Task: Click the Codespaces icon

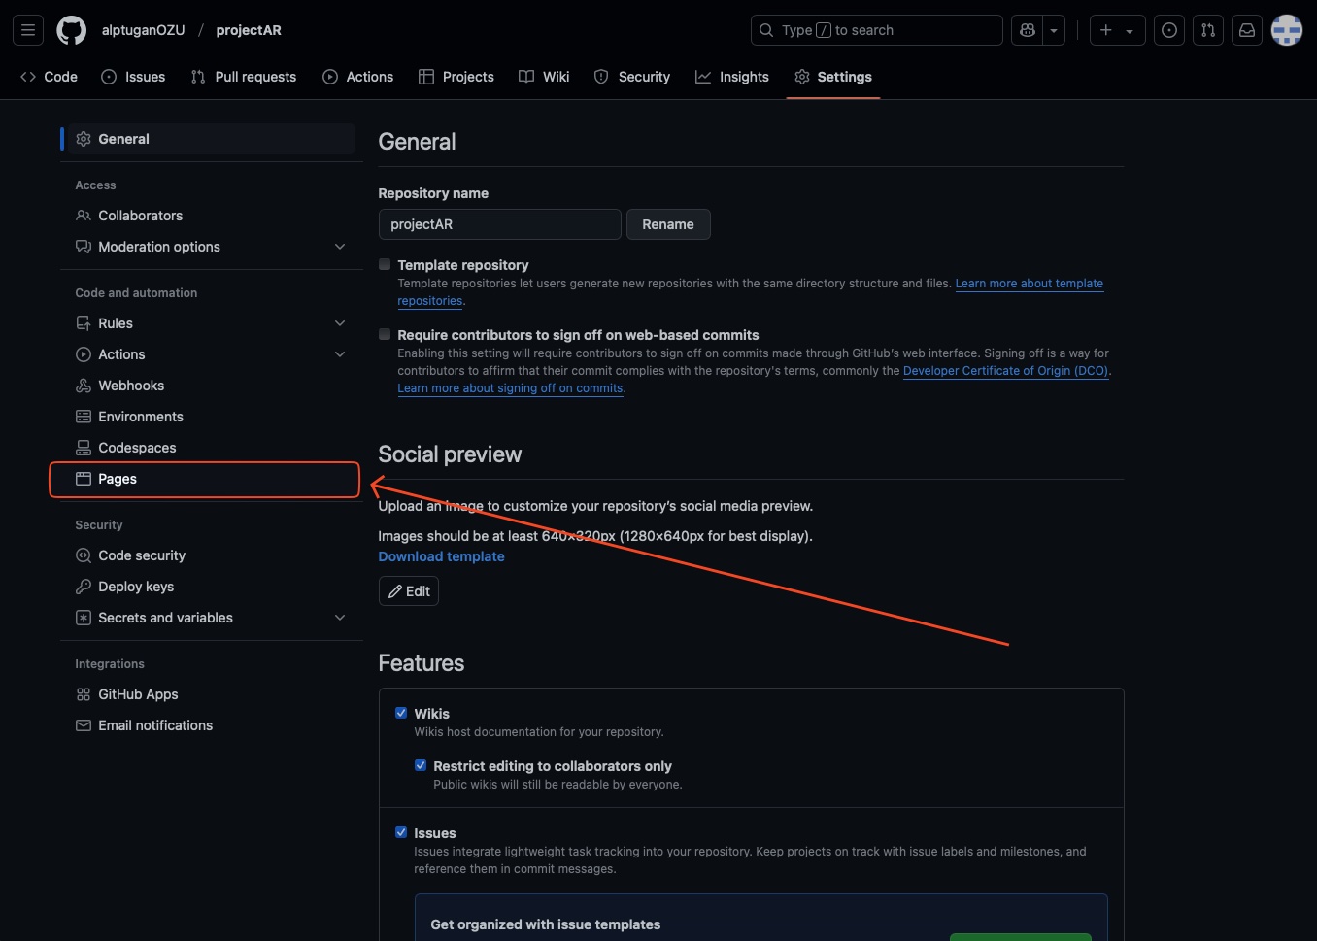Action: tap(84, 448)
